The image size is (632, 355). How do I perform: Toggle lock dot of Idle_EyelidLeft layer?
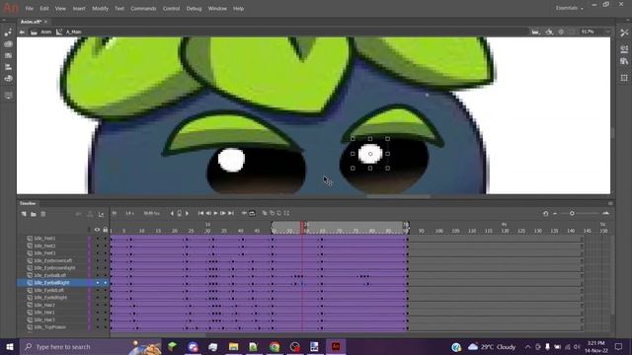coord(106,290)
